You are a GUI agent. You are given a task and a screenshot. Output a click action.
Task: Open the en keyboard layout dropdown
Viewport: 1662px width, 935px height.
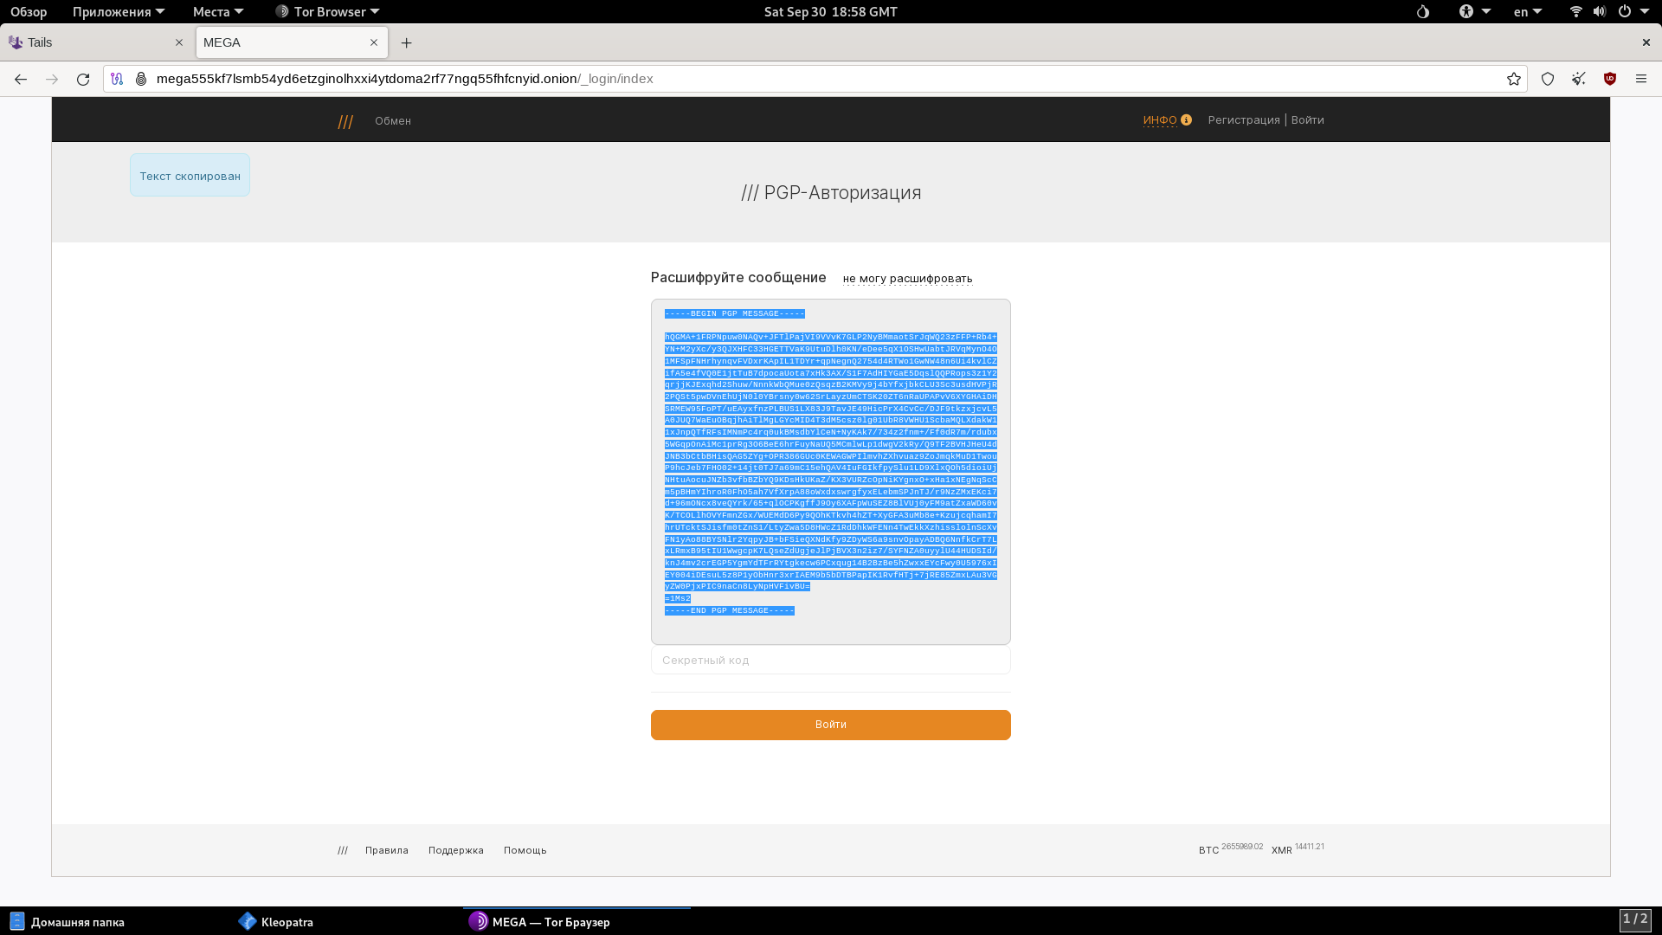pos(1527,11)
